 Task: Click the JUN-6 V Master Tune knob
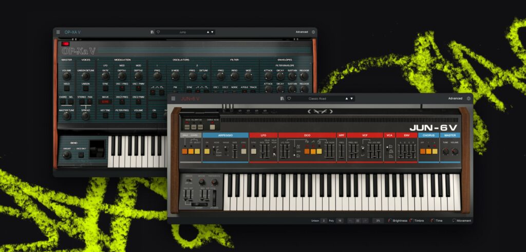(x=445, y=151)
